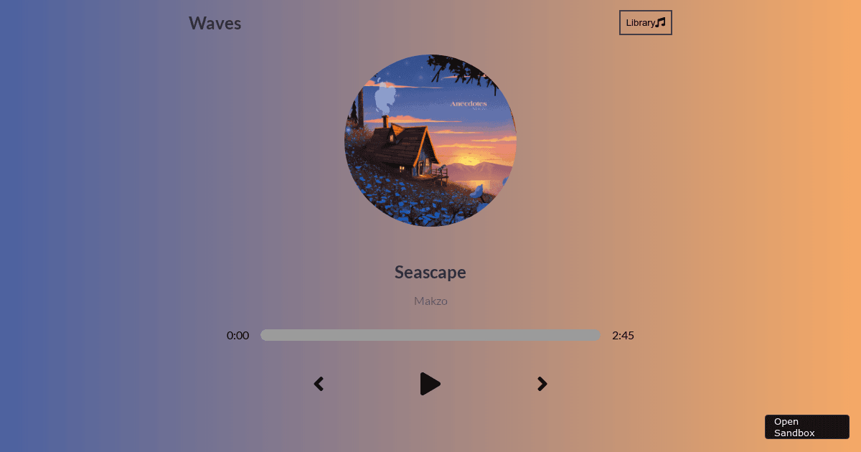Click the 0:00 current time label
861x452 pixels.
pos(237,335)
